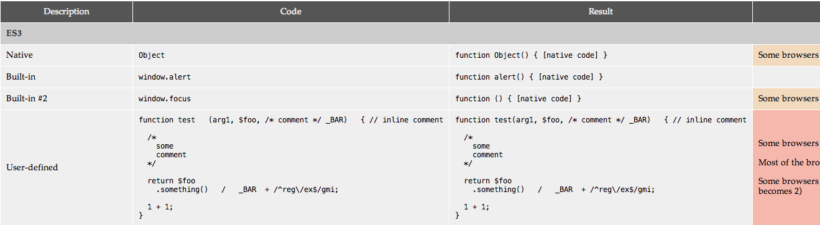Image resolution: width=820 pixels, height=225 pixels.
Task: Click the red notes cell in User-defined row
Action: pyautogui.click(x=786, y=167)
